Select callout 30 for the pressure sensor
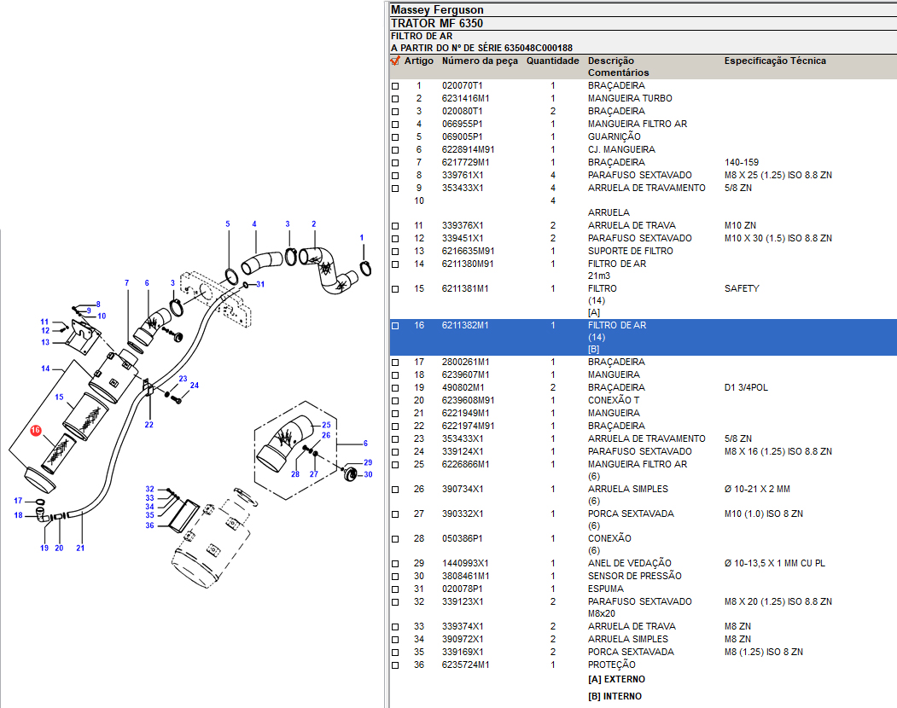 368,474
